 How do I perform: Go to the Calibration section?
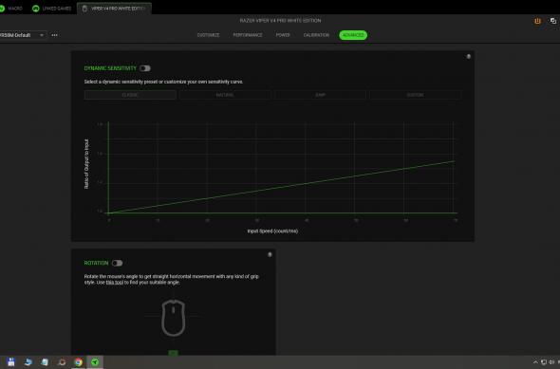(x=316, y=35)
